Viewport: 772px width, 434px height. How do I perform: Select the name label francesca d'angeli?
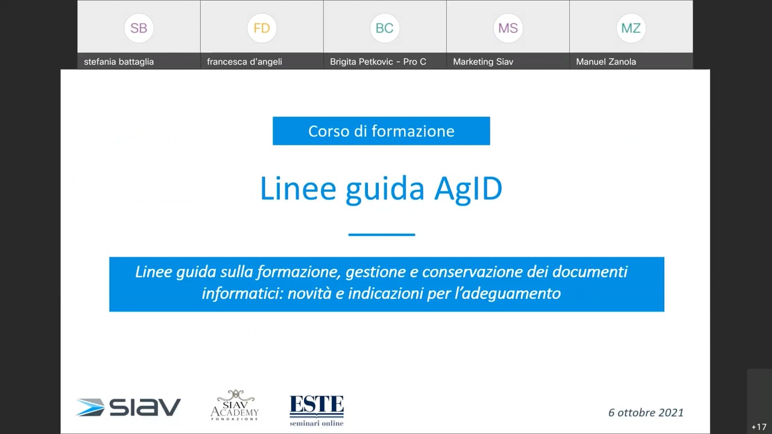coord(244,61)
